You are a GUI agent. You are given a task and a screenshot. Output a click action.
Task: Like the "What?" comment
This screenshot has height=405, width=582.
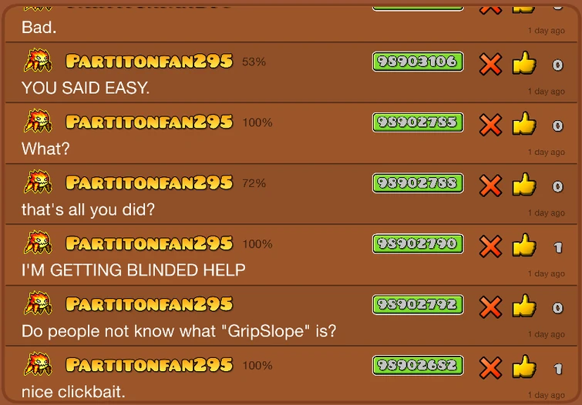coord(524,123)
